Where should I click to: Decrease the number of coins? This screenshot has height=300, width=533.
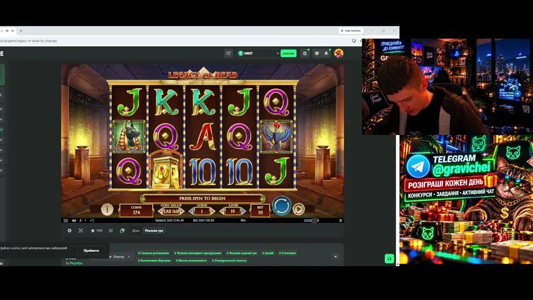tap(191, 211)
